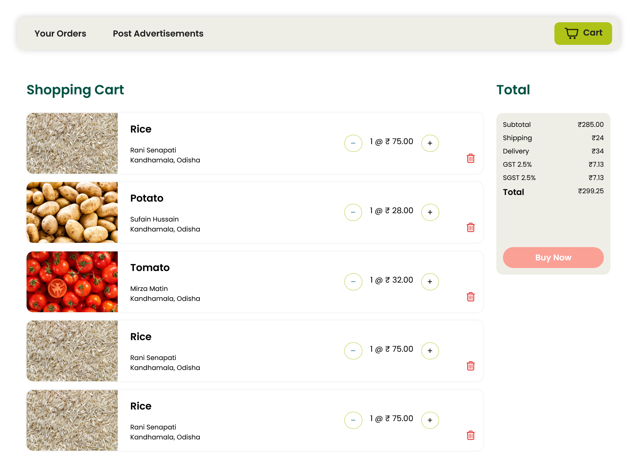
Task: Decrease Tomato quantity with minus button
Action: 353,282
